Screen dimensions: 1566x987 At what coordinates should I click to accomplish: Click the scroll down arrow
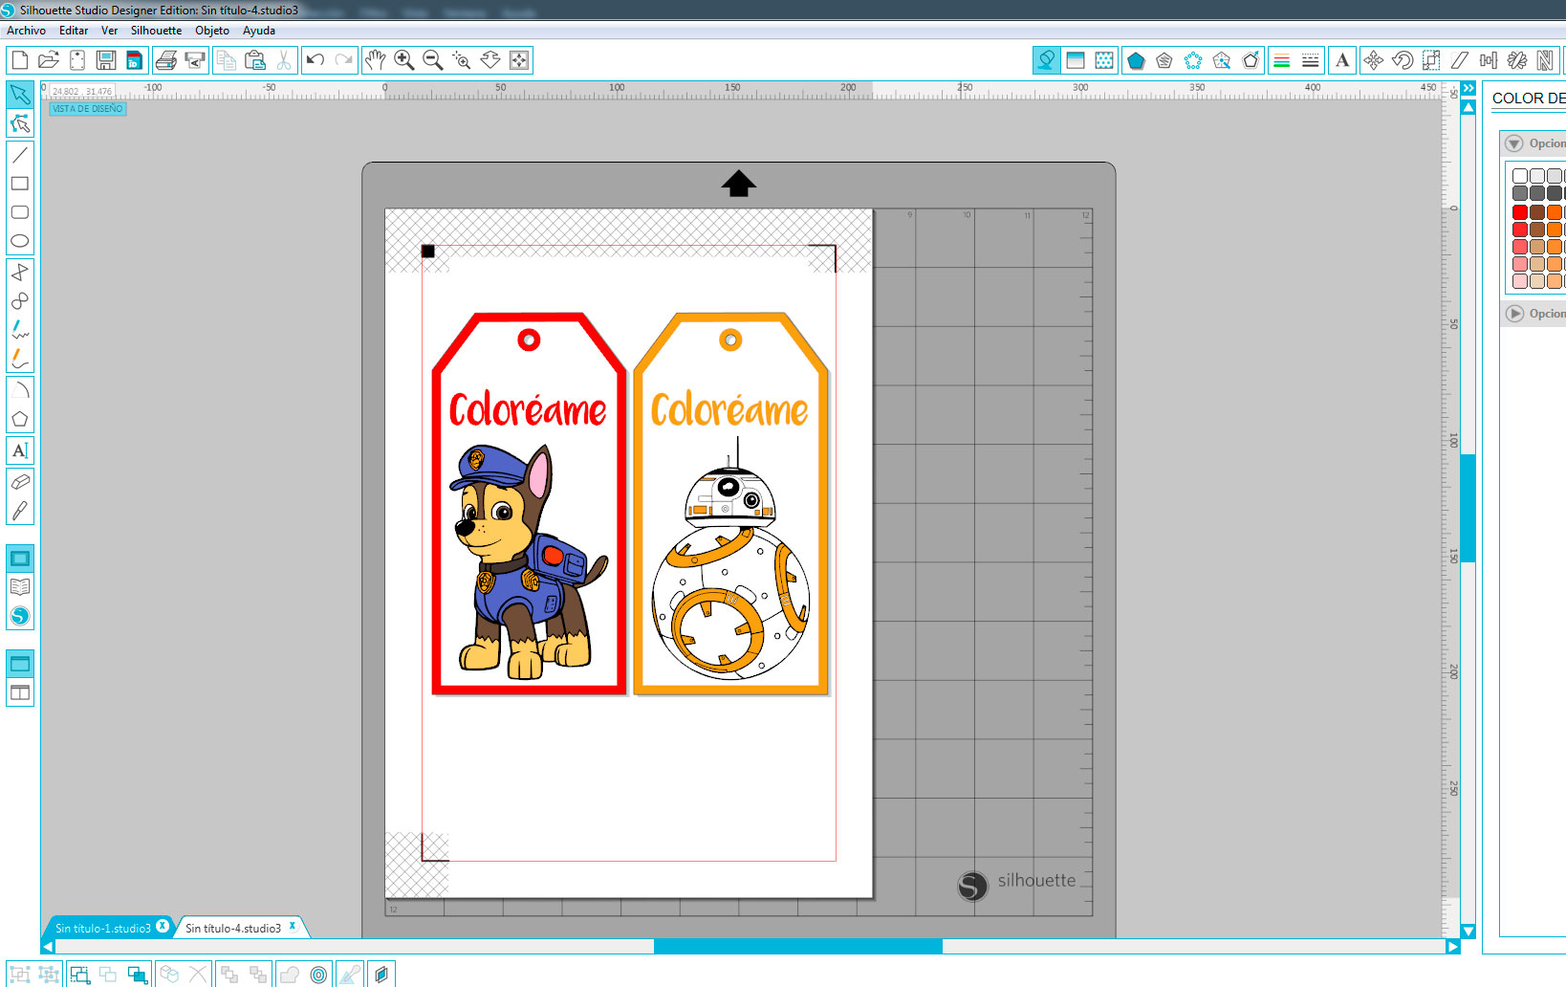1468,932
